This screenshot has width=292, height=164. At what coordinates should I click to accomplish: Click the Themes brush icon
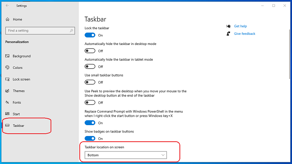pyautogui.click(x=7, y=91)
